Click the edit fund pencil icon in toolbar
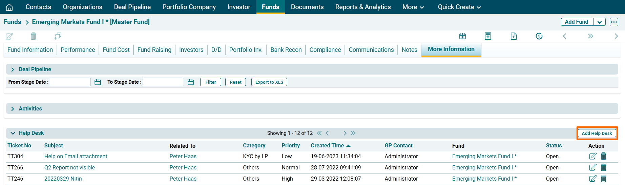625x185 pixels. (9, 36)
